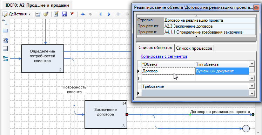
Task: Select the paintbrush format icon
Action: pos(46,14)
